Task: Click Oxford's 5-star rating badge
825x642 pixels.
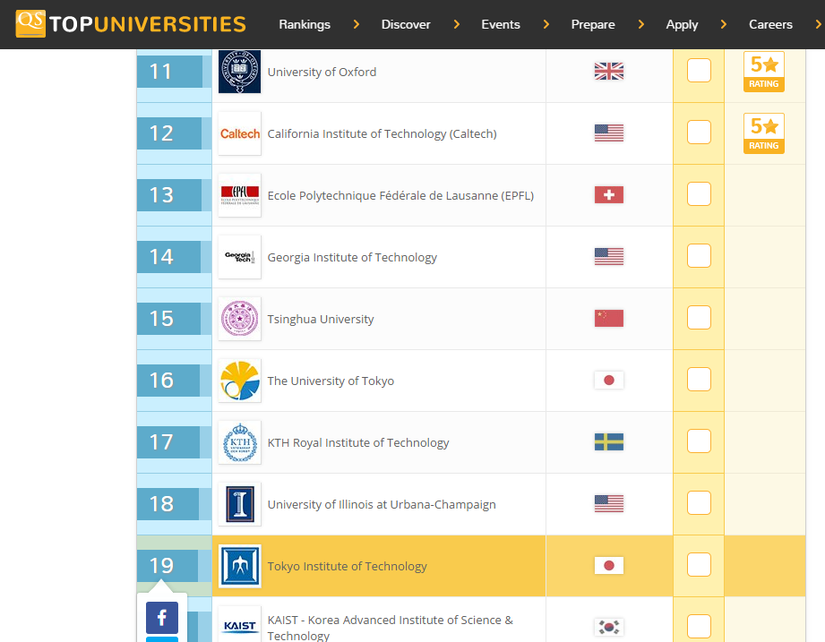Action: coord(763,72)
